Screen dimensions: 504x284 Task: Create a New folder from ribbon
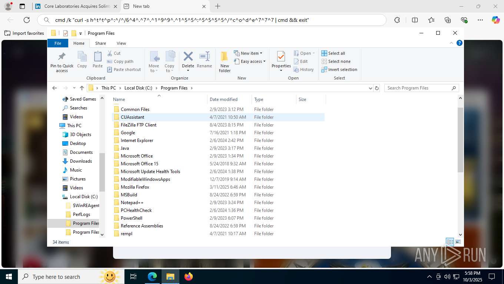225,62
